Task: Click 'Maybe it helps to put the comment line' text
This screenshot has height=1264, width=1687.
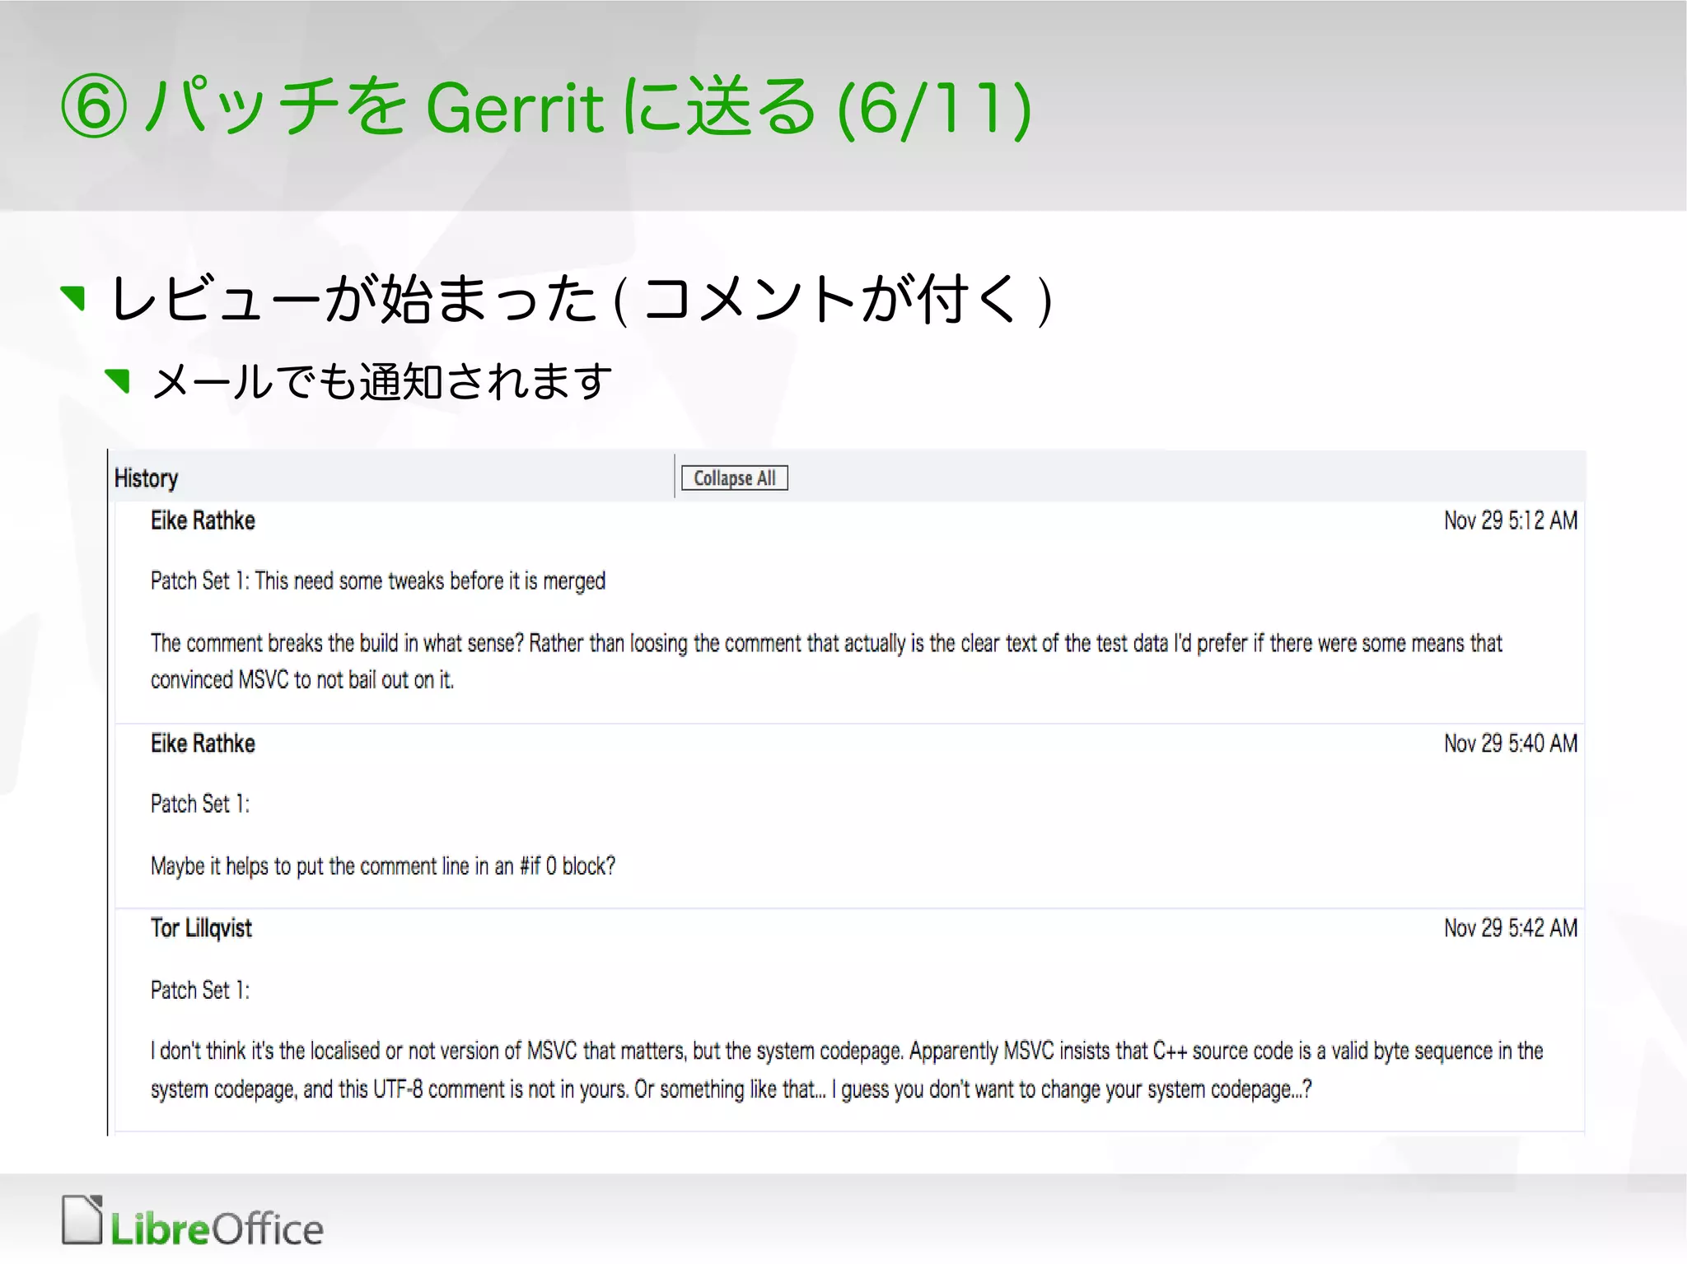Action: [x=383, y=866]
